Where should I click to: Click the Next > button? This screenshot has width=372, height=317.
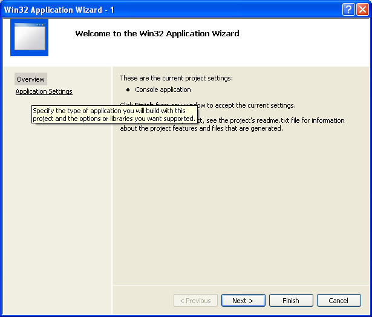click(x=243, y=301)
